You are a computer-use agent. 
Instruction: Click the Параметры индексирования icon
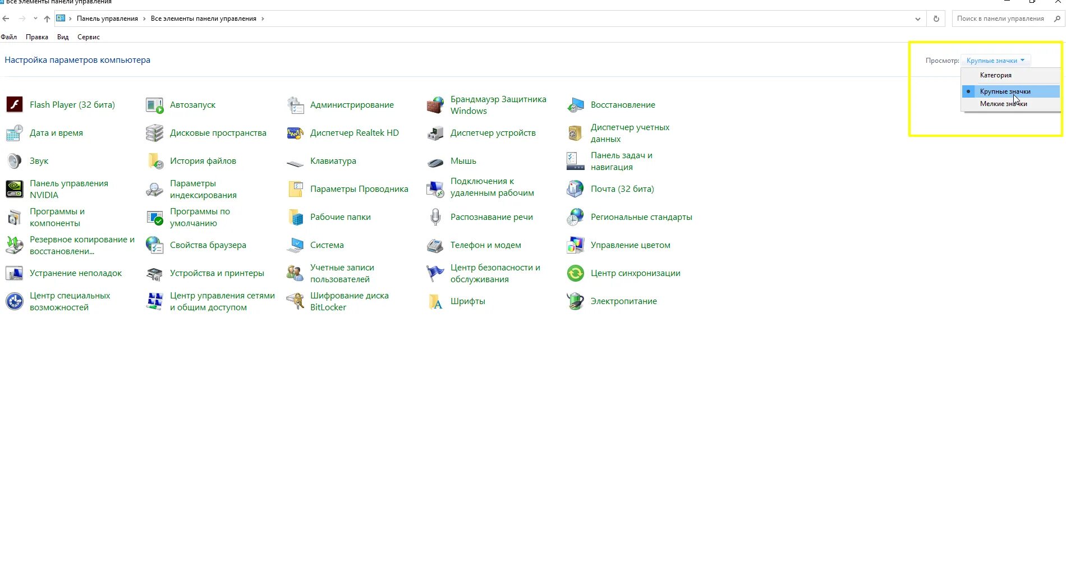pyautogui.click(x=154, y=189)
